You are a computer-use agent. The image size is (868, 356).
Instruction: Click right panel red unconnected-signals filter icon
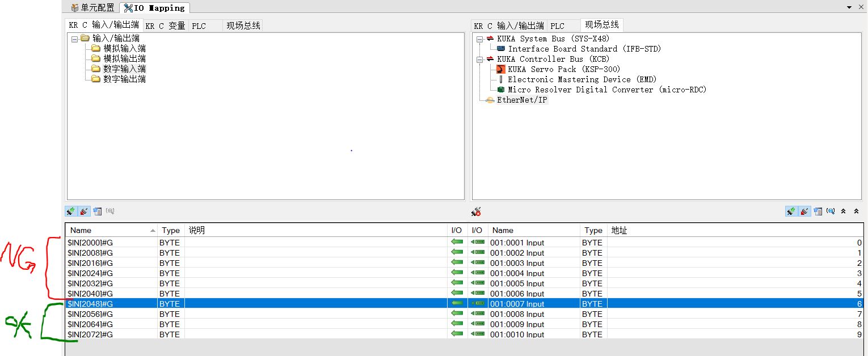(804, 211)
